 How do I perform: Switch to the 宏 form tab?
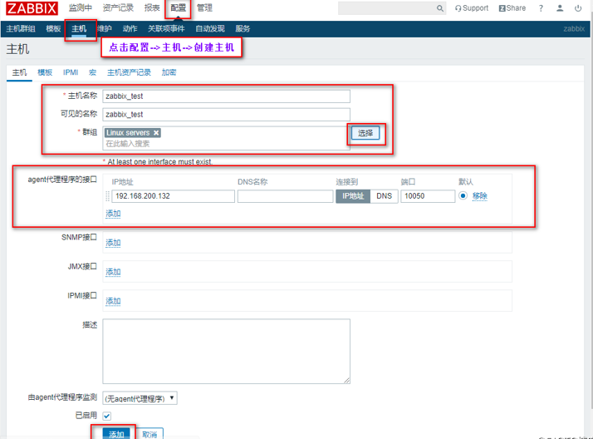(x=93, y=72)
